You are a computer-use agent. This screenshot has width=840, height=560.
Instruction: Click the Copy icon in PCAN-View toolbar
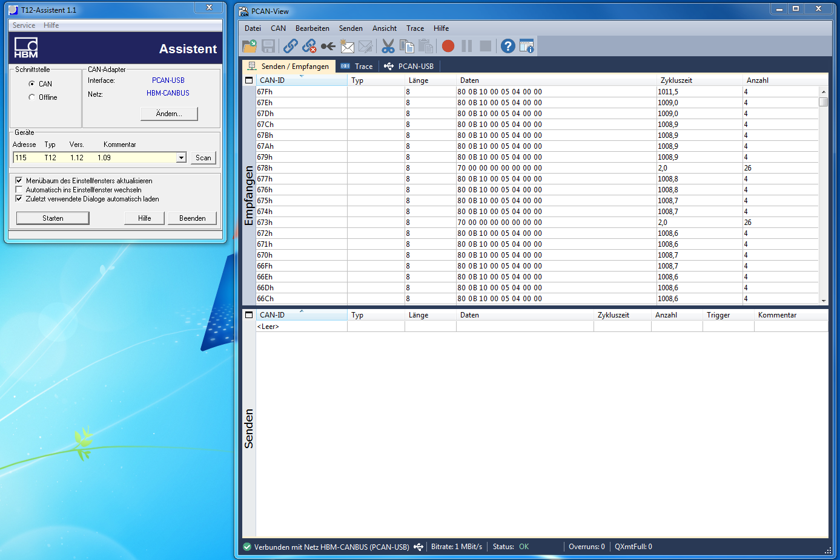point(407,46)
